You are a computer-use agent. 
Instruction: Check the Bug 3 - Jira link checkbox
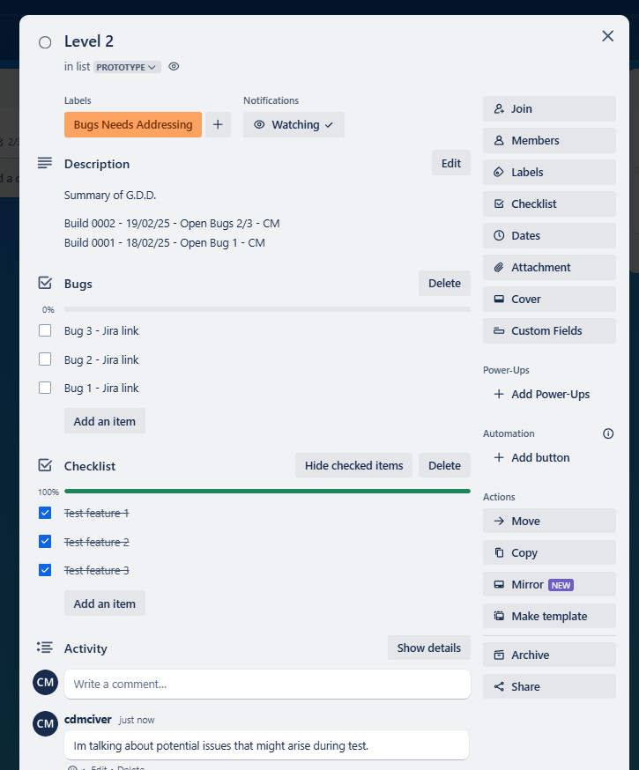pos(45,331)
